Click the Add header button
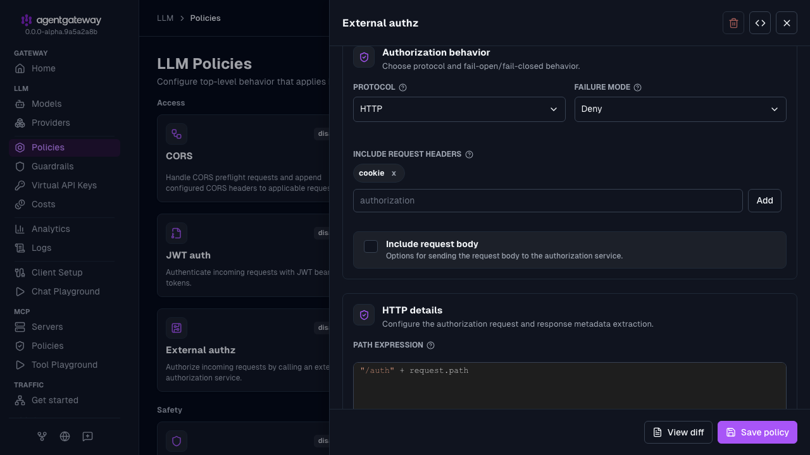 [x=764, y=200]
